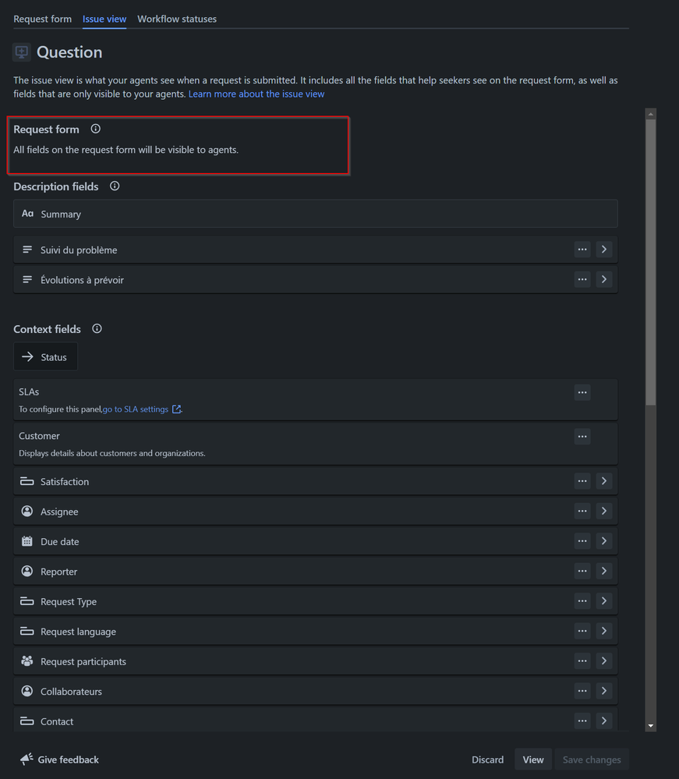Expand the Contact field options

(x=604, y=721)
